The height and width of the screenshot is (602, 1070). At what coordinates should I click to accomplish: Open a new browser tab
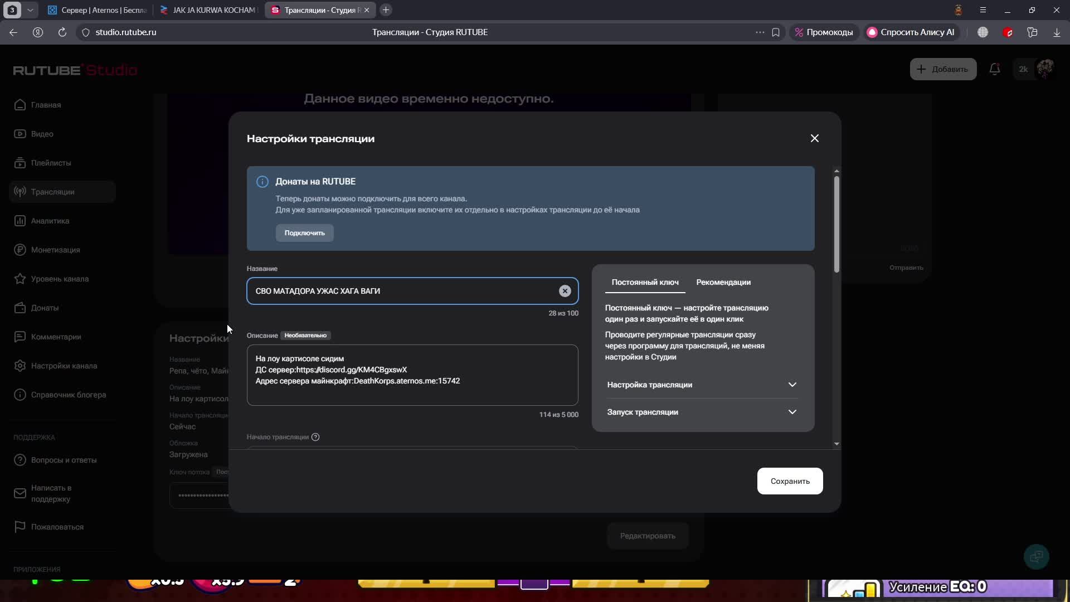(386, 10)
